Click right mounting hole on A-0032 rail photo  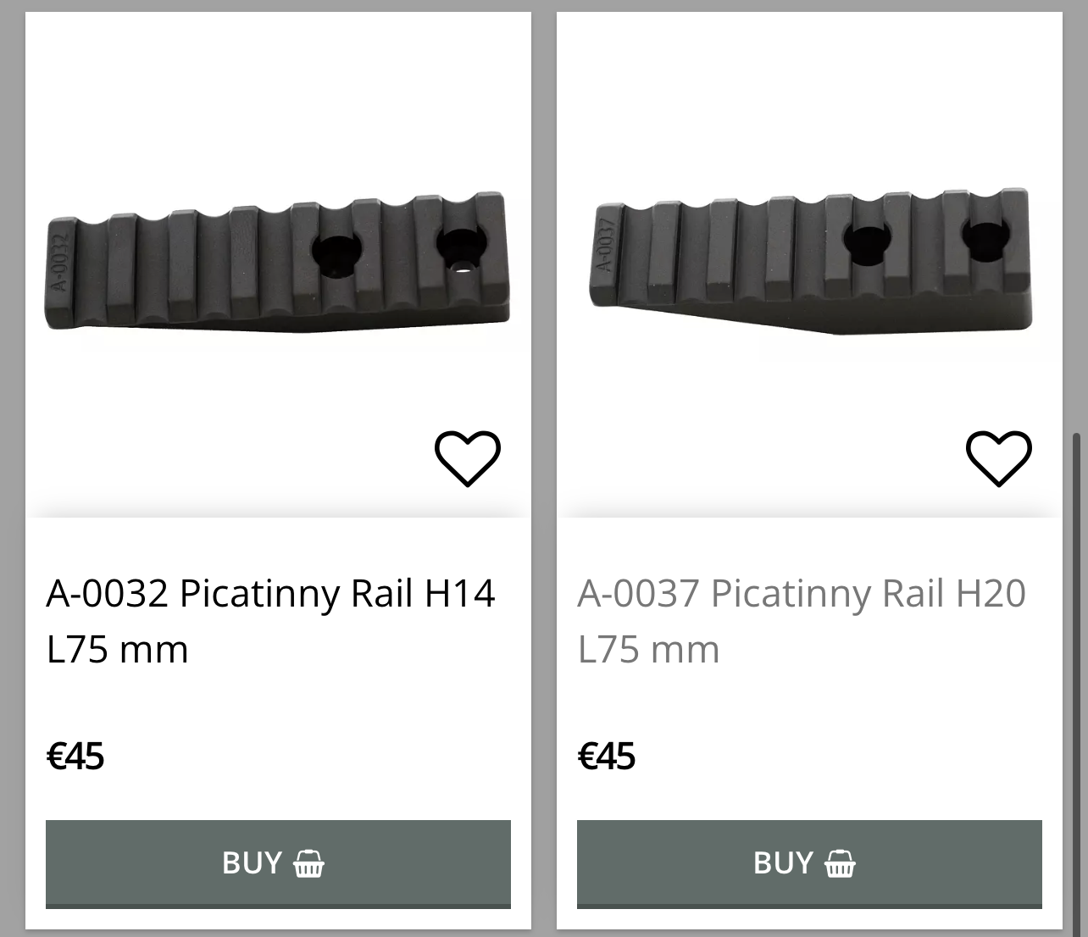click(x=461, y=247)
